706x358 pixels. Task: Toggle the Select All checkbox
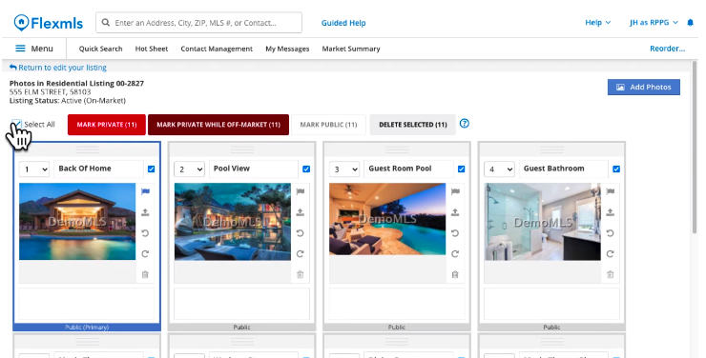click(16, 124)
